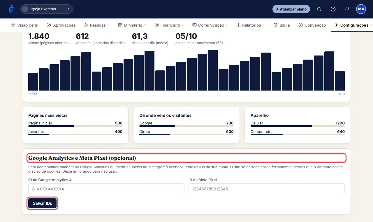Screen dimensions: 373x222
Task: Click the Bíblia open book icon
Action: [x=275, y=25]
